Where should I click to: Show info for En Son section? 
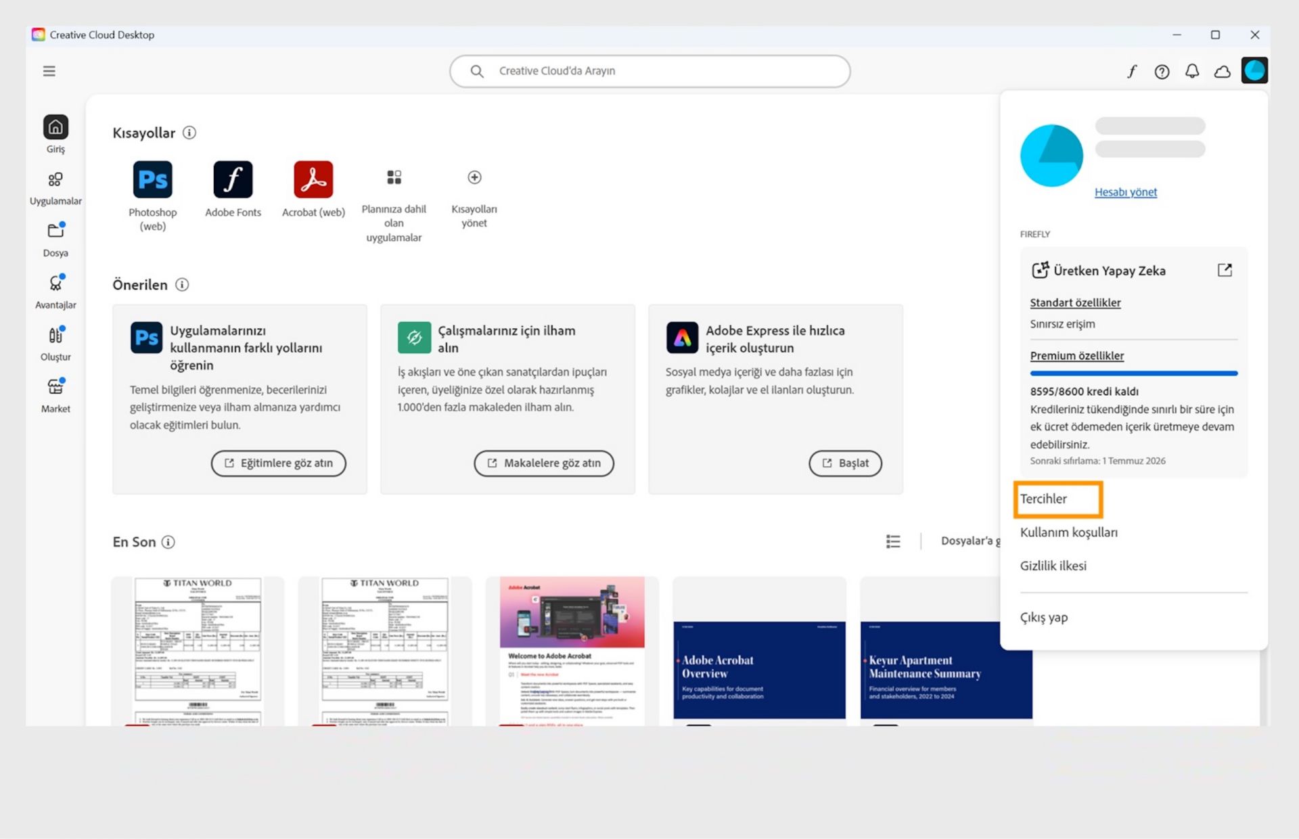168,542
